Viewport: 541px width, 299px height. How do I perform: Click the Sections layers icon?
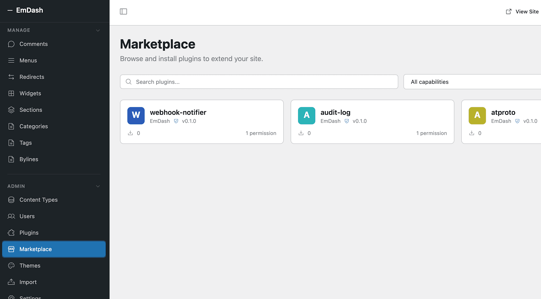point(11,110)
